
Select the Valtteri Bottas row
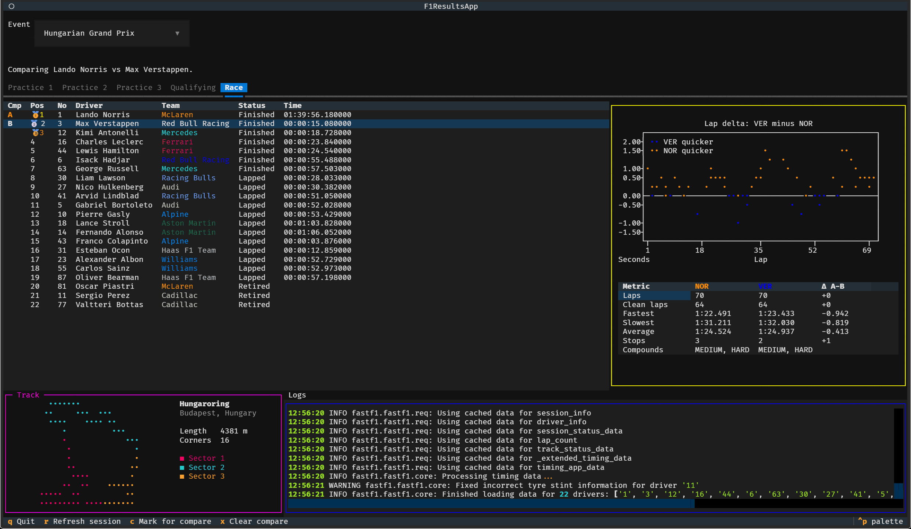point(306,305)
